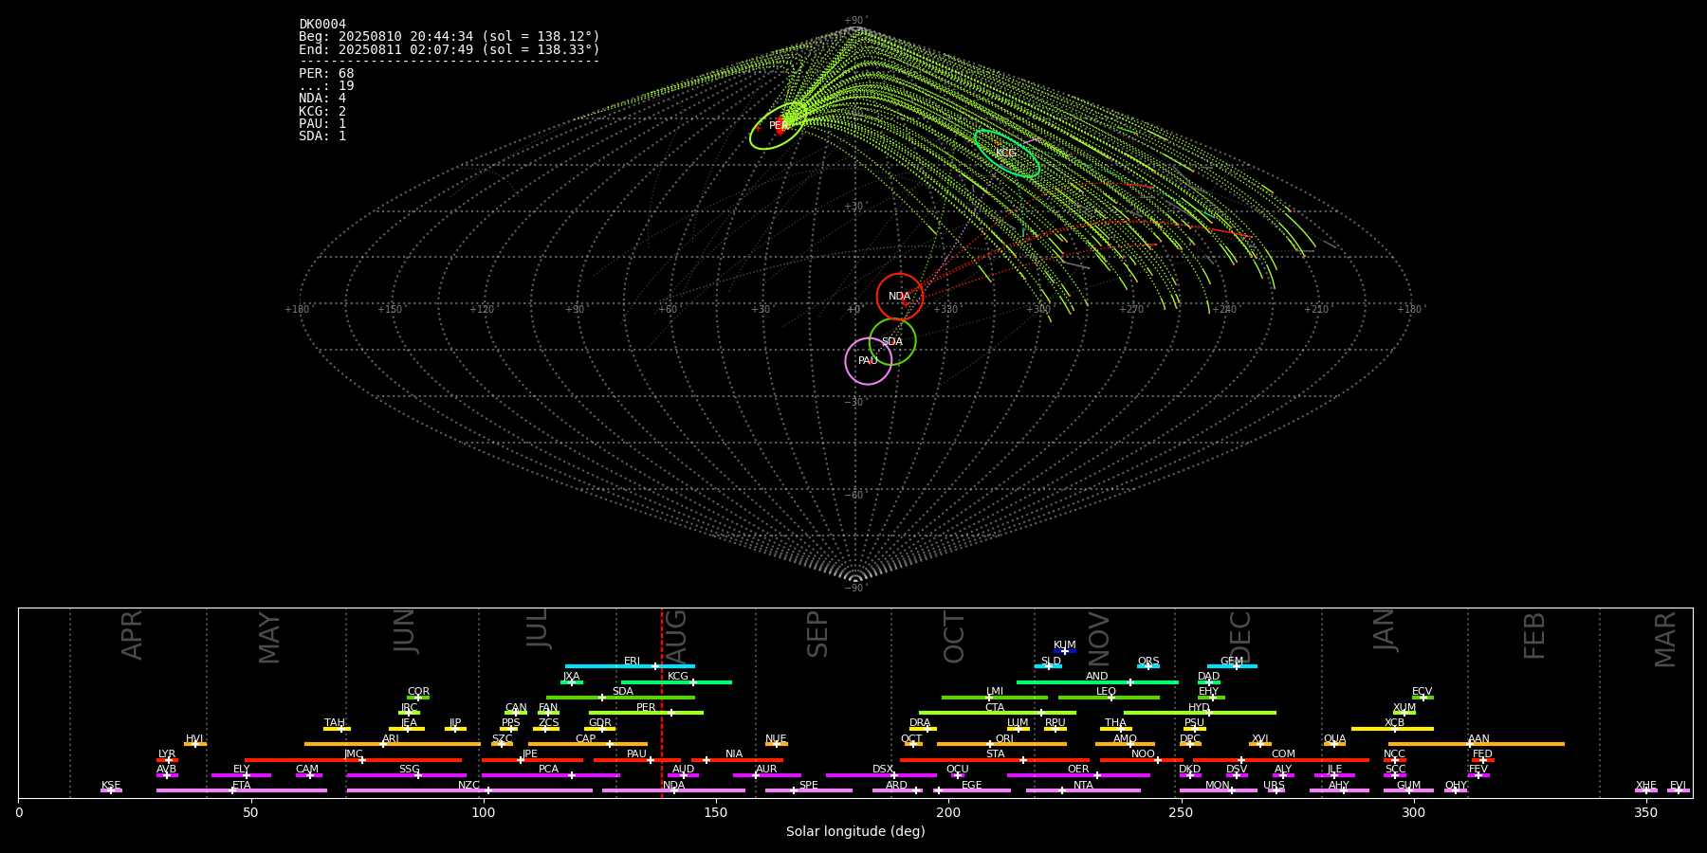Click the AAN shower bar in timeline
1707x853 pixels.
1477,744
